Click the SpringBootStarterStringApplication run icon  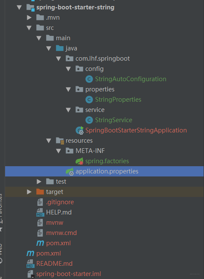(x=80, y=130)
